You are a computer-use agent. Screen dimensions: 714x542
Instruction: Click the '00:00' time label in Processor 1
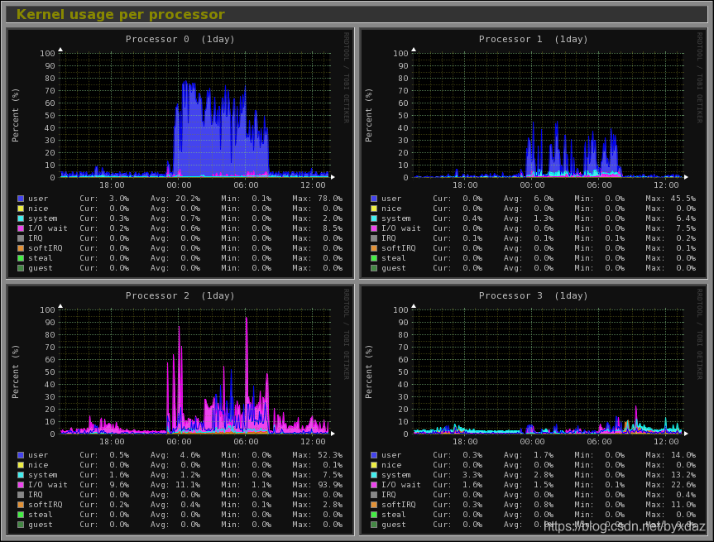(x=532, y=185)
